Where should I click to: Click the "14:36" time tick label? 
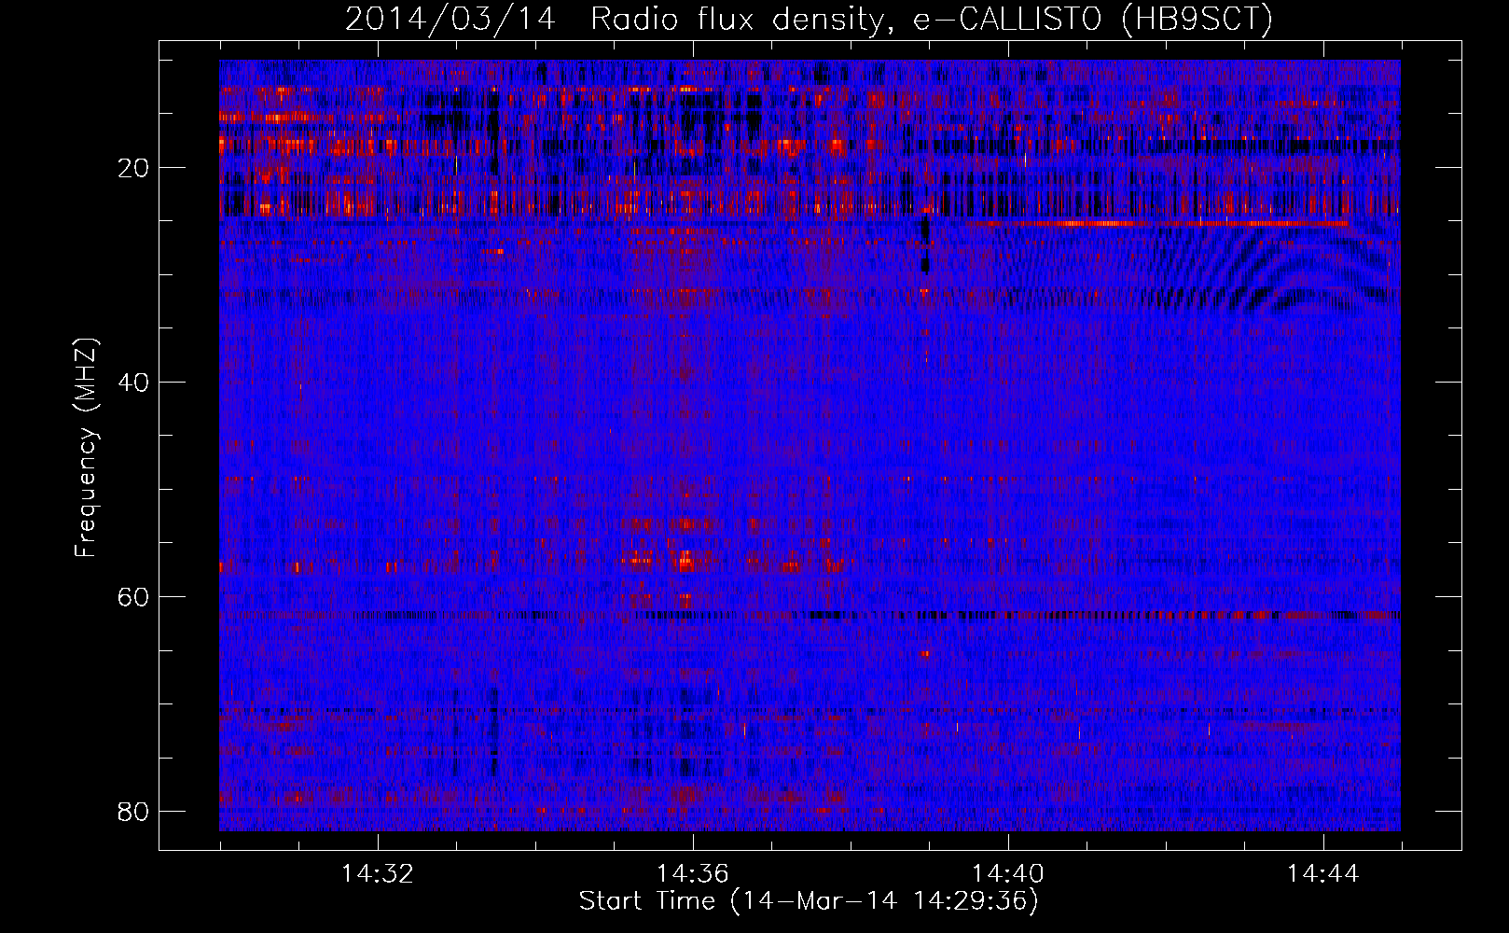click(693, 874)
